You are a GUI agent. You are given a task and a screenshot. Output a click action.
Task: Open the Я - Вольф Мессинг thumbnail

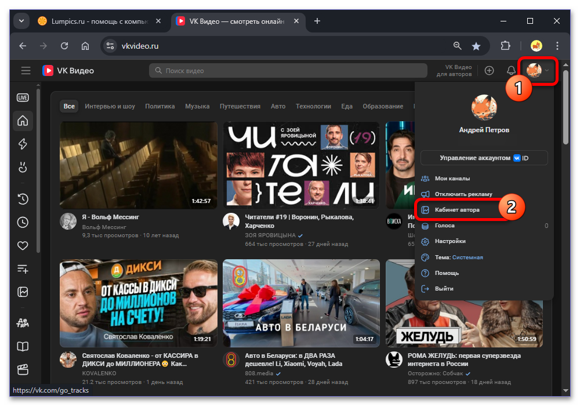[139, 165]
